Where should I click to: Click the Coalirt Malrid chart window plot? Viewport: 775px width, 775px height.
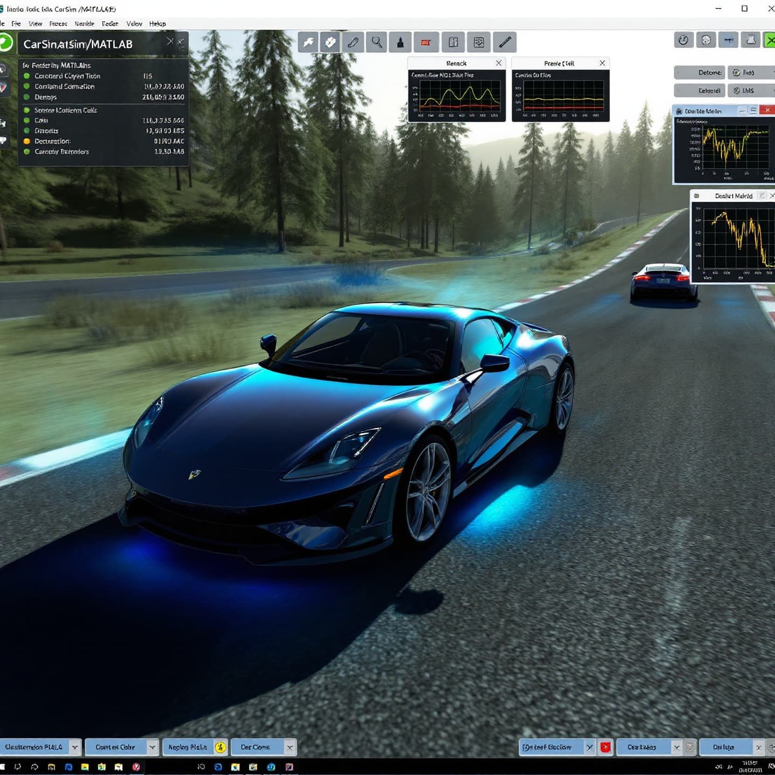[739, 238]
